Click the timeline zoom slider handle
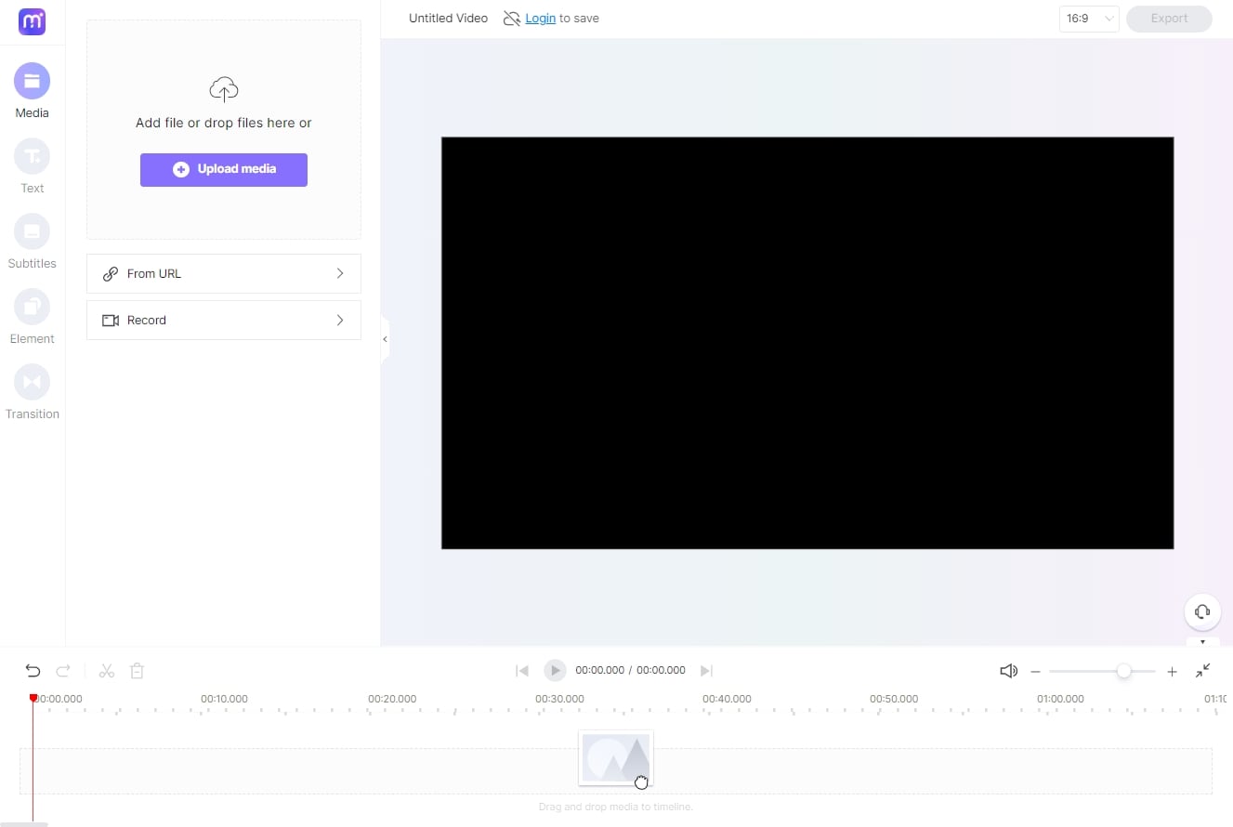This screenshot has height=827, width=1233. coord(1124,671)
